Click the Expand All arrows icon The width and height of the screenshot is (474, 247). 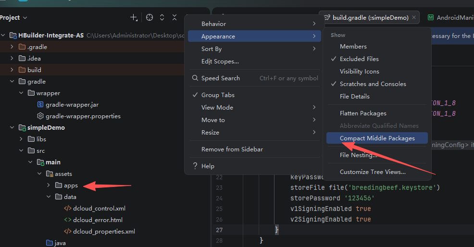(x=162, y=17)
